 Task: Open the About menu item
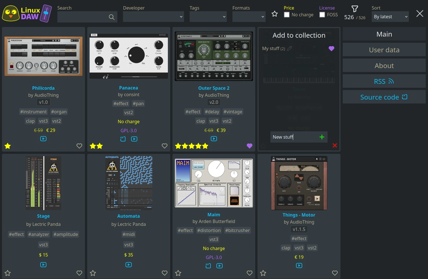[x=384, y=66]
